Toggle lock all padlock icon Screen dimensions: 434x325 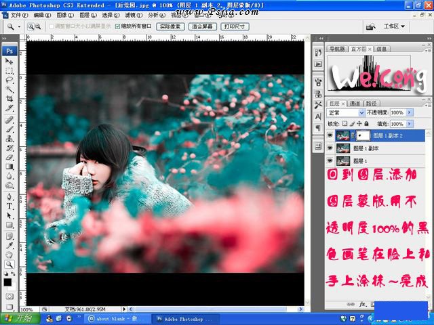pyautogui.click(x=366, y=123)
